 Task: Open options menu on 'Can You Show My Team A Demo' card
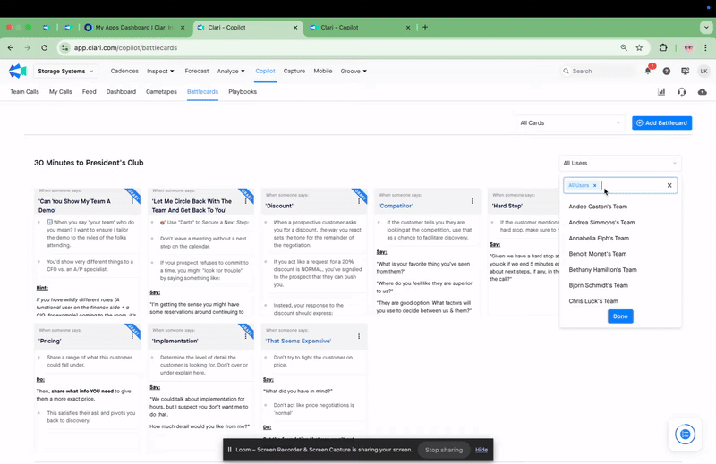click(132, 201)
